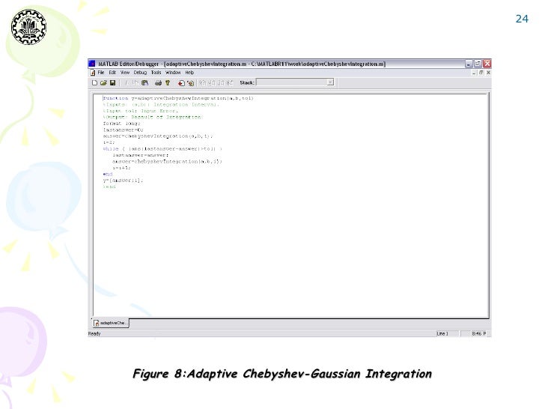Click the blue 'end' keyword line

(108, 175)
